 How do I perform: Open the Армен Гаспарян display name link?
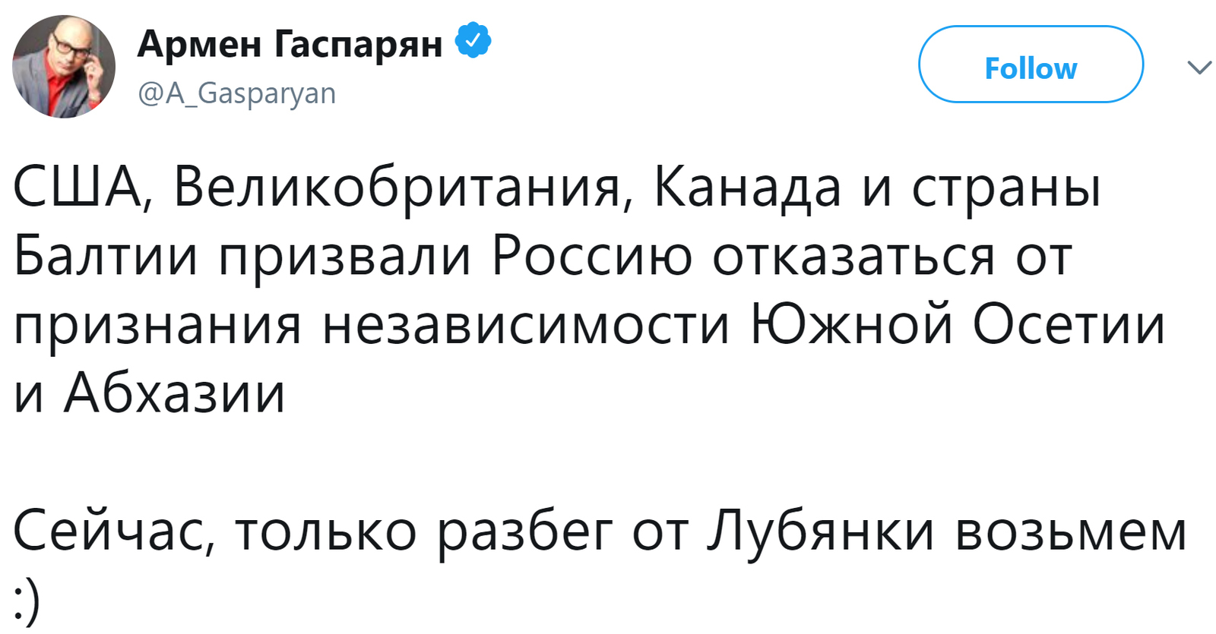point(290,43)
